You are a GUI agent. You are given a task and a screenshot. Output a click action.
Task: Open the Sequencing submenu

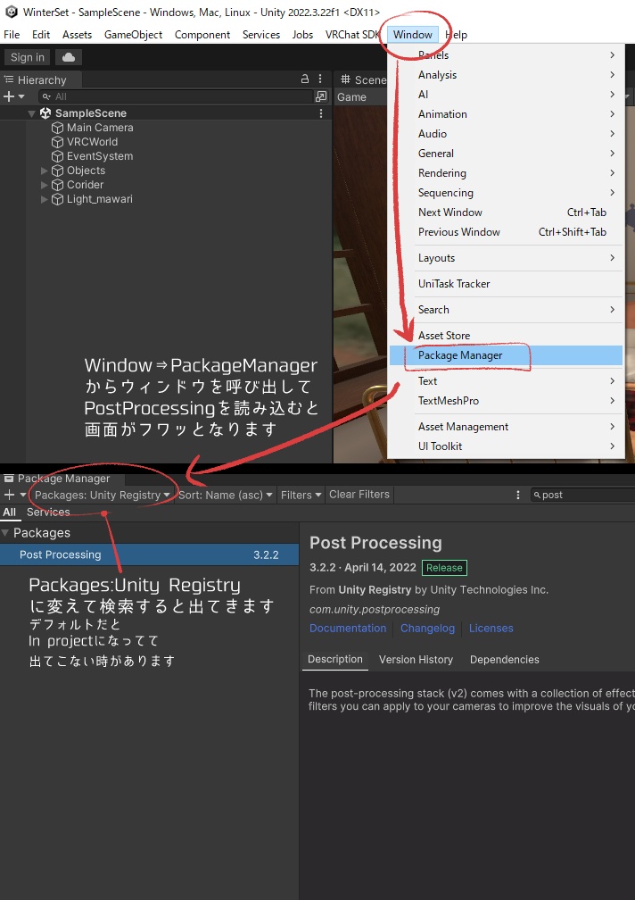tap(506, 192)
